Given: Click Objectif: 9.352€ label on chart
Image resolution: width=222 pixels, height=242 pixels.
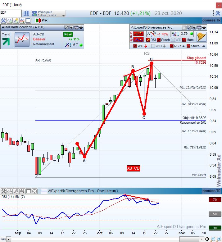Looking at the screenshot, I should (x=194, y=118).
